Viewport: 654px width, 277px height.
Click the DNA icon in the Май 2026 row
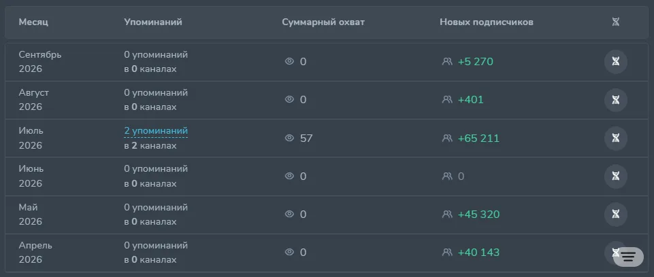(616, 214)
